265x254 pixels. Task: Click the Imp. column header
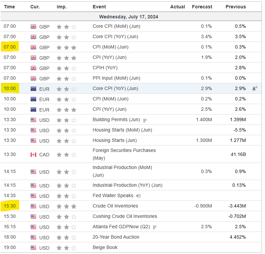click(x=61, y=7)
